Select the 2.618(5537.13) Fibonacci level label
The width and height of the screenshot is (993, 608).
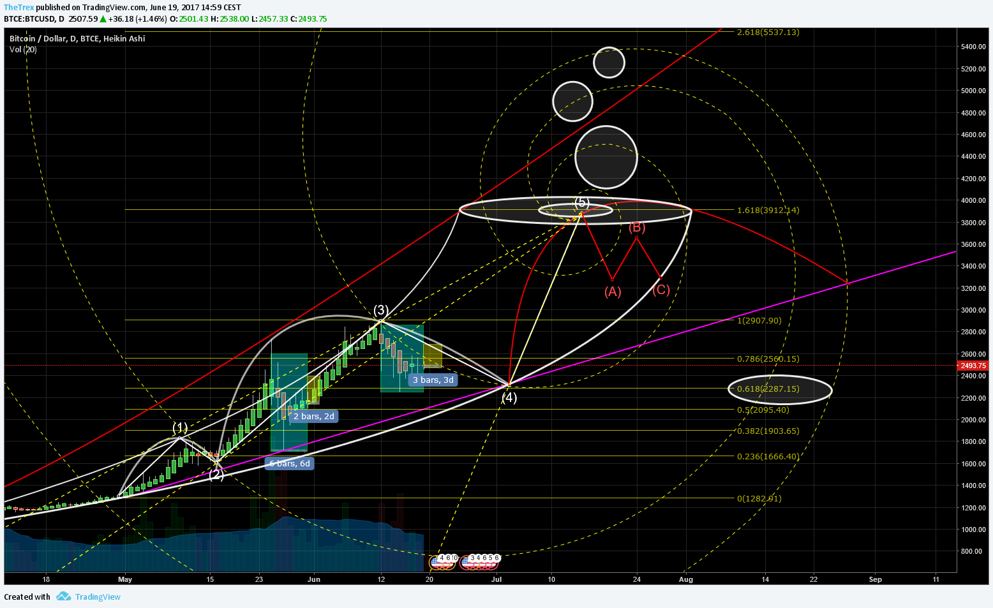coord(768,32)
